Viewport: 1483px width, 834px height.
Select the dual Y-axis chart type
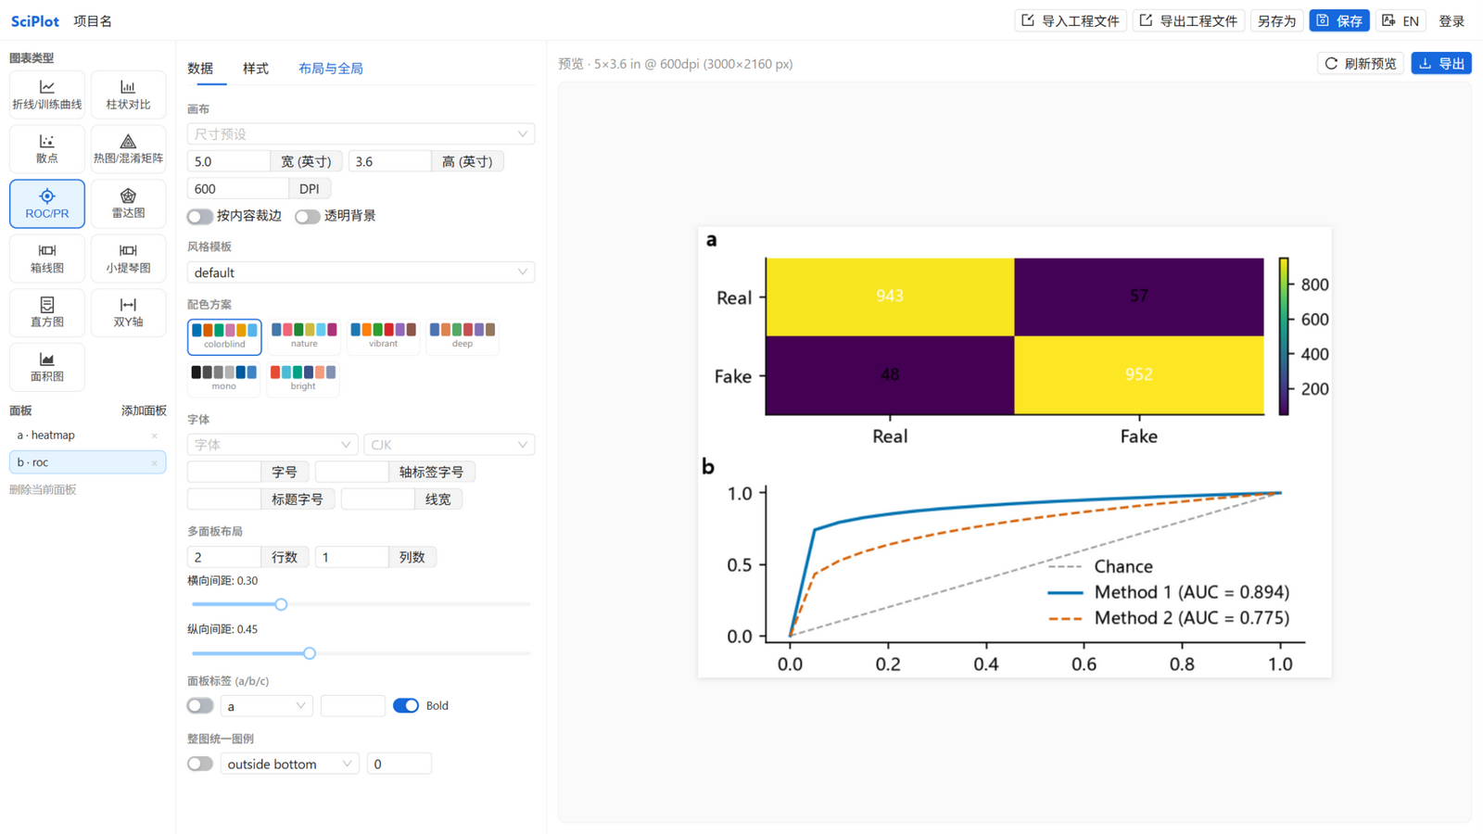point(128,312)
